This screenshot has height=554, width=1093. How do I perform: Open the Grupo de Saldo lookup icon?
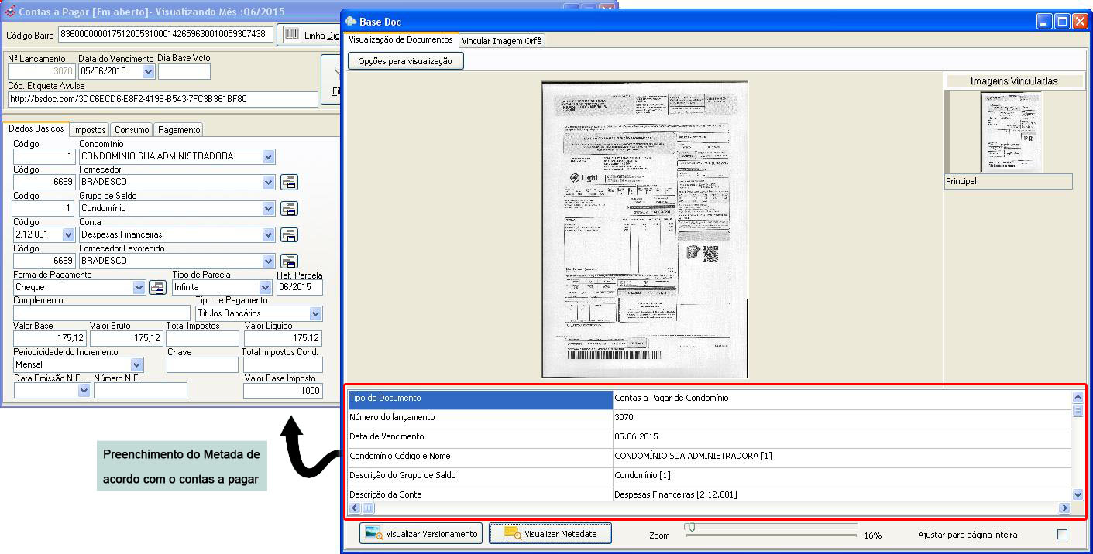(x=289, y=209)
